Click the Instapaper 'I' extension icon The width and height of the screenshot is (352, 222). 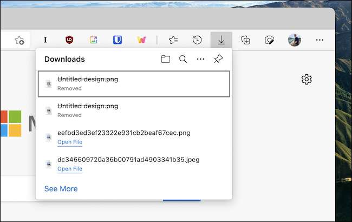coord(45,40)
